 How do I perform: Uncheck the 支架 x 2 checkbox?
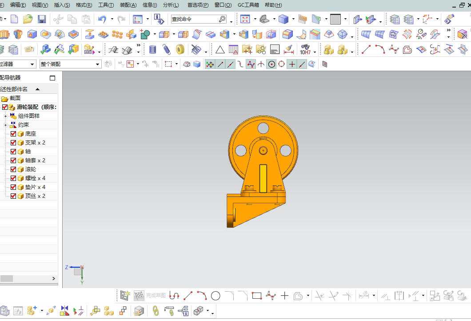(x=13, y=142)
